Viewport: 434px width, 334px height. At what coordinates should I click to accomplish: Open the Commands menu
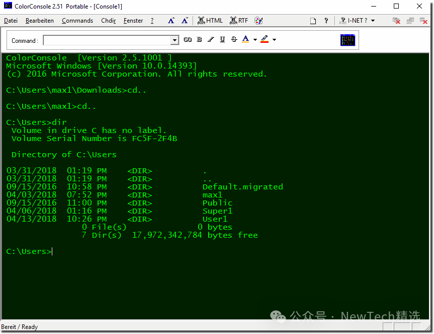click(x=77, y=21)
